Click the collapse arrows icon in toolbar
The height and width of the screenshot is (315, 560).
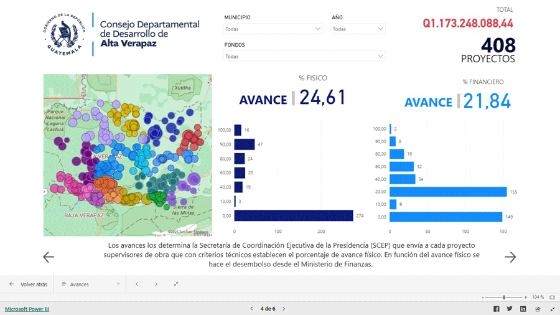tap(176, 284)
